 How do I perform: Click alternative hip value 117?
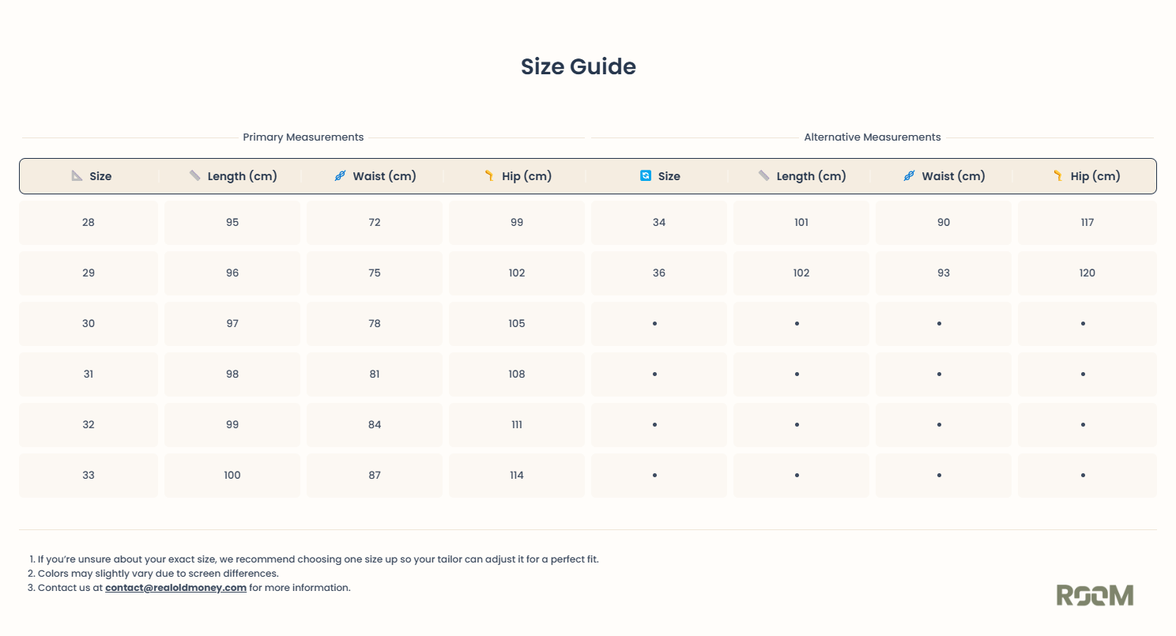pos(1087,223)
